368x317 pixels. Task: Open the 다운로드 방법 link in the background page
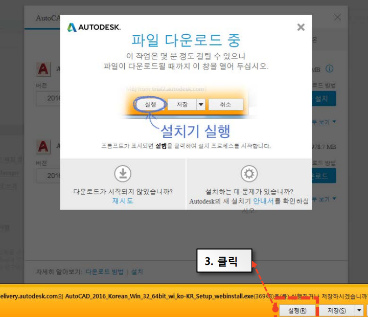(x=104, y=271)
